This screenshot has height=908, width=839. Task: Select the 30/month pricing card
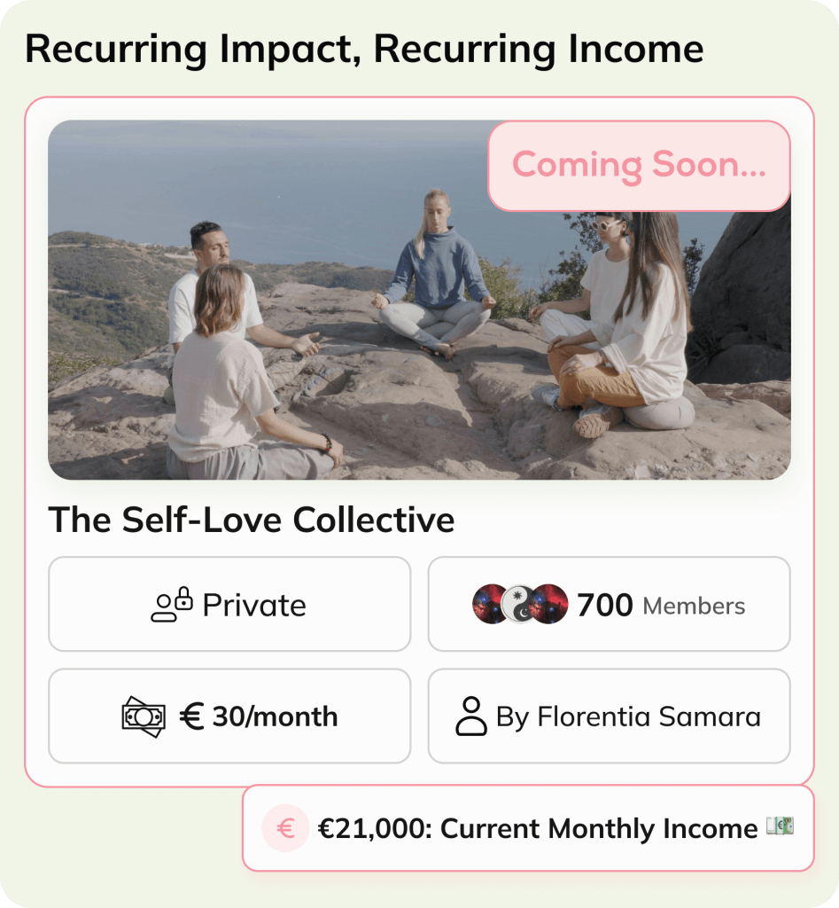(x=229, y=716)
